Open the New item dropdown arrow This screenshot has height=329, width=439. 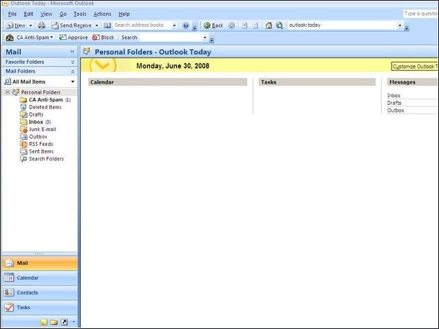point(30,25)
